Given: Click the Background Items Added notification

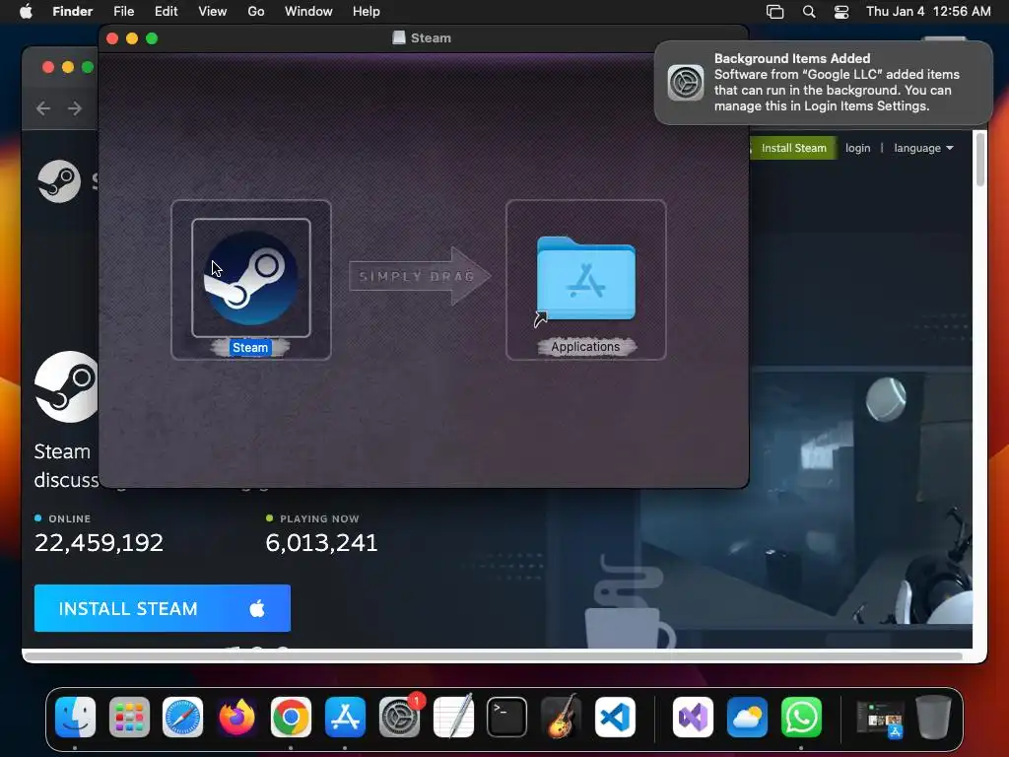Looking at the screenshot, I should click(x=824, y=83).
